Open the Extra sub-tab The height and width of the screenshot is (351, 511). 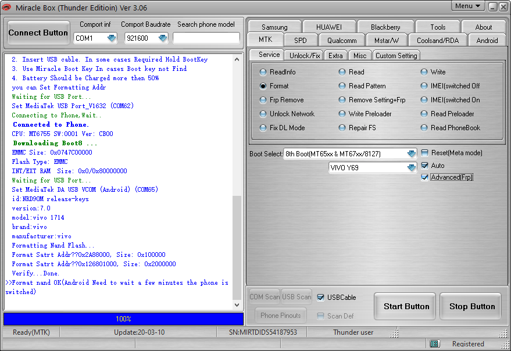(335, 55)
